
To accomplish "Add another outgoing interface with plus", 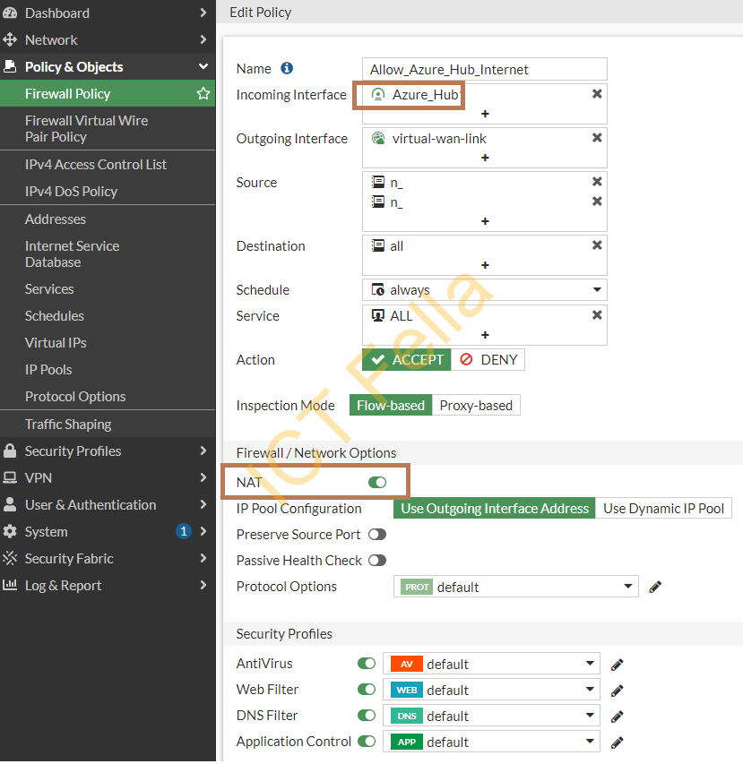I will 485,158.
